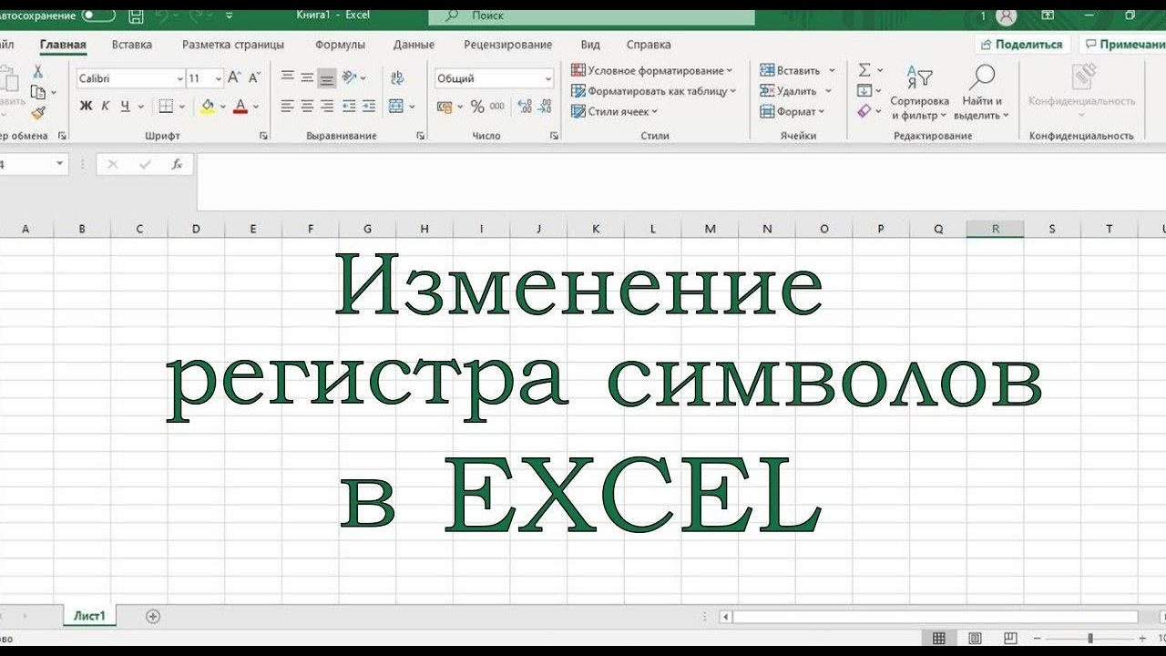Click the Increase Decimal icon

tap(525, 107)
